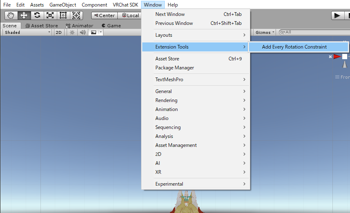Toggle the Local handle rotation button

pos(131,16)
